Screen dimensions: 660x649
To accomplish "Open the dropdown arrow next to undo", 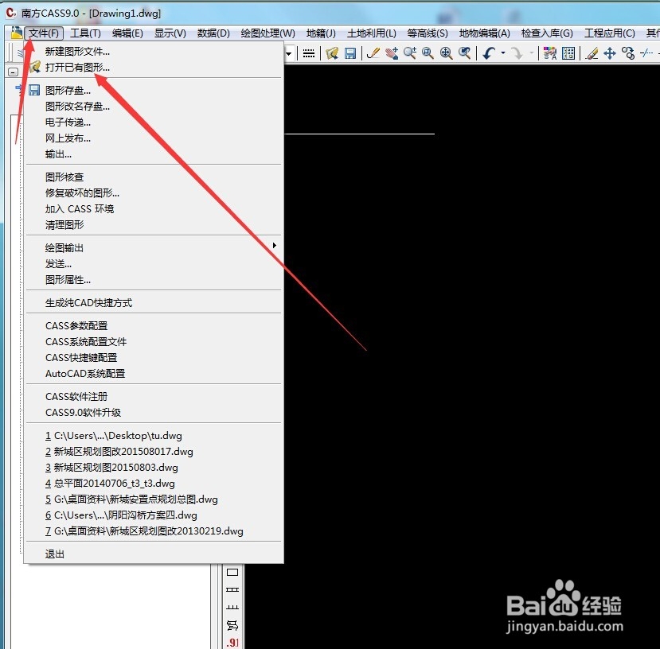I will 503,53.
